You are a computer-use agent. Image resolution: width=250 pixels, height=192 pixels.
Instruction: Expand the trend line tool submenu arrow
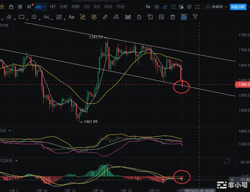click(15, 19)
